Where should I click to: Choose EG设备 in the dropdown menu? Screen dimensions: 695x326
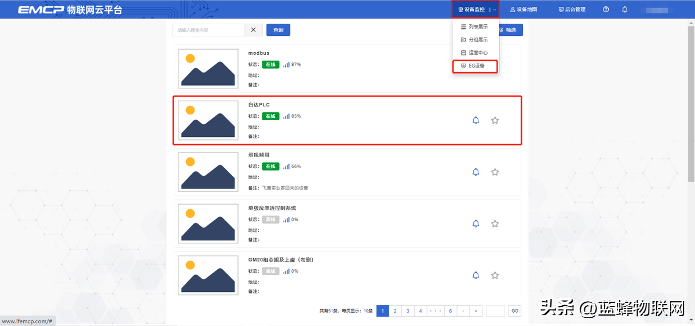[x=476, y=66]
